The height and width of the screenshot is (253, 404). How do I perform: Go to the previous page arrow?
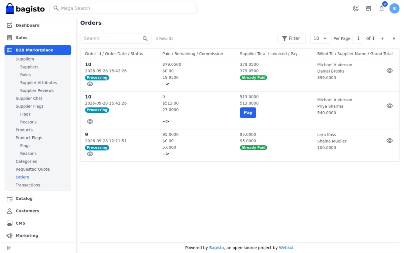382,38
